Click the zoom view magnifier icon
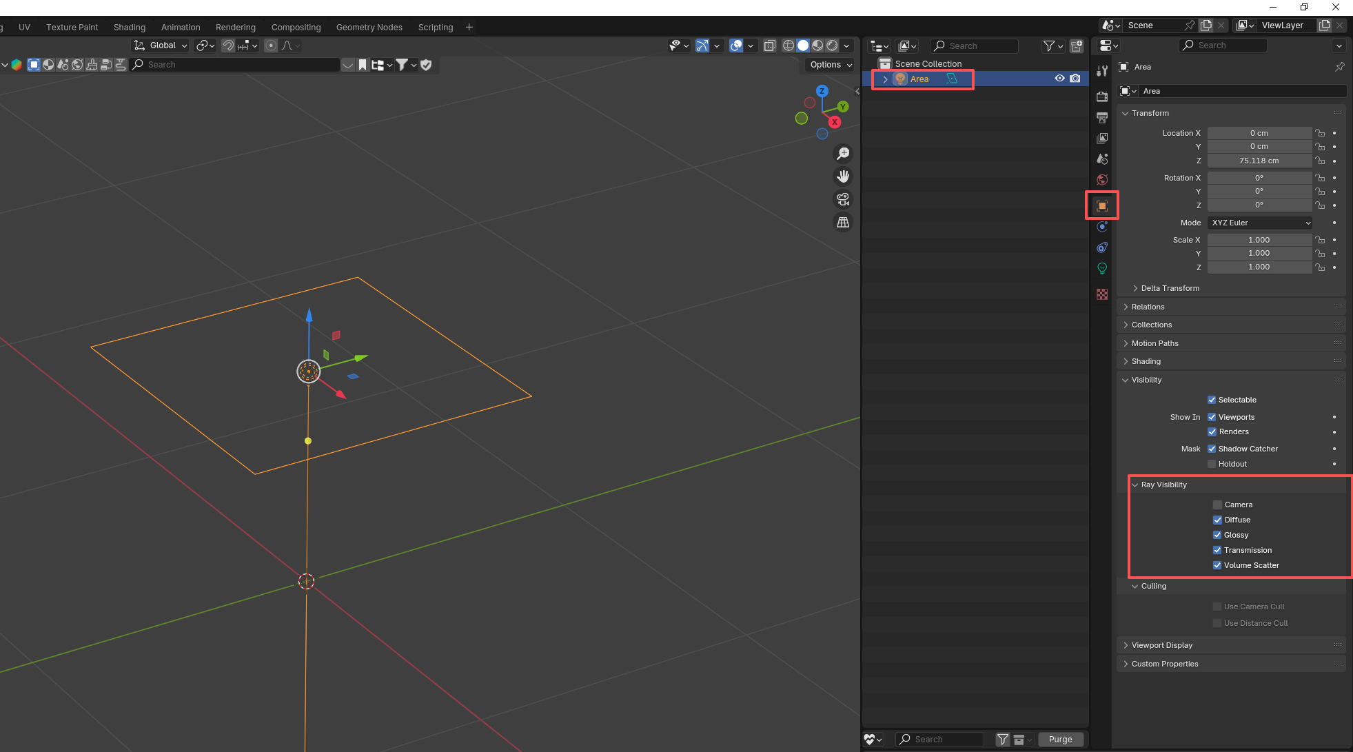Image resolution: width=1353 pixels, height=752 pixels. tap(843, 154)
